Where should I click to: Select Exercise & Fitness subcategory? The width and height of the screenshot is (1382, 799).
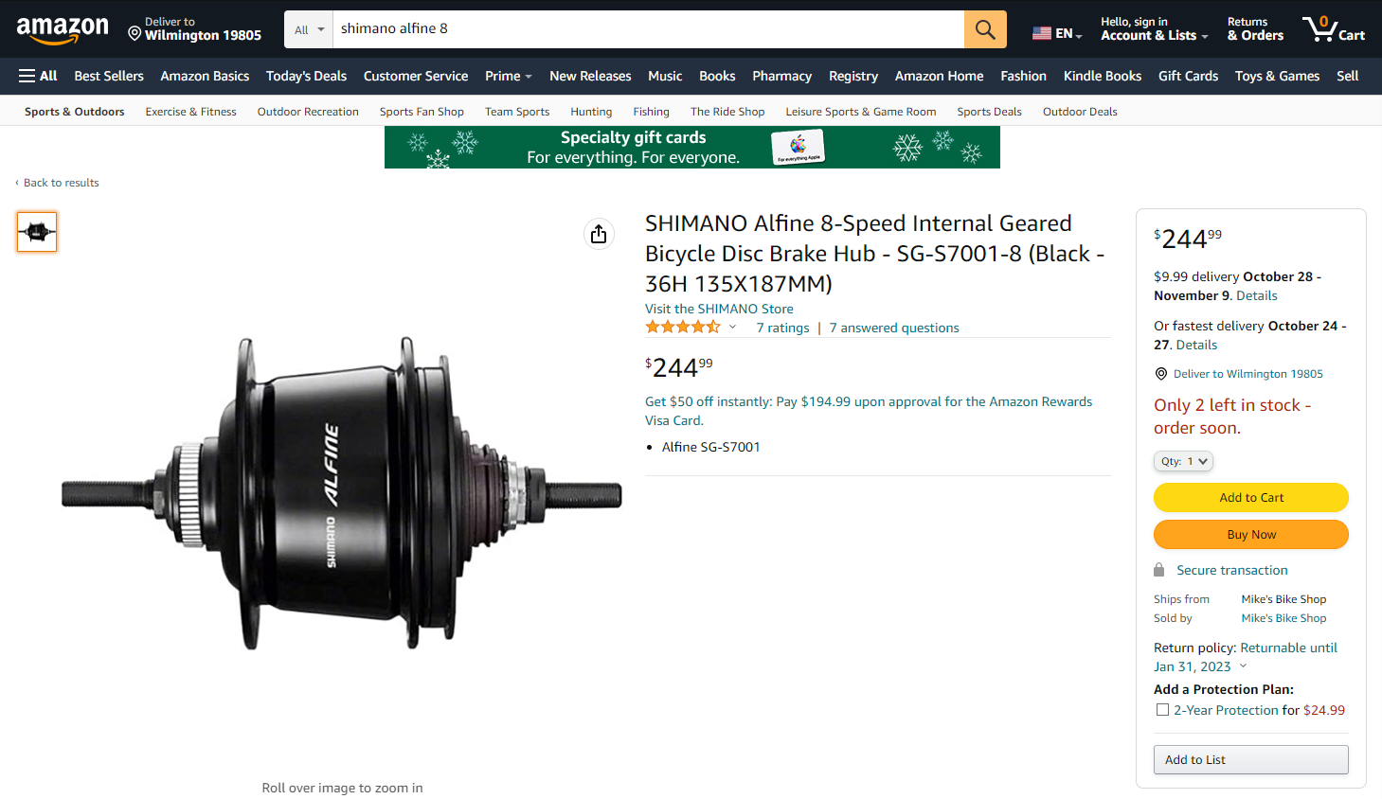[191, 112]
